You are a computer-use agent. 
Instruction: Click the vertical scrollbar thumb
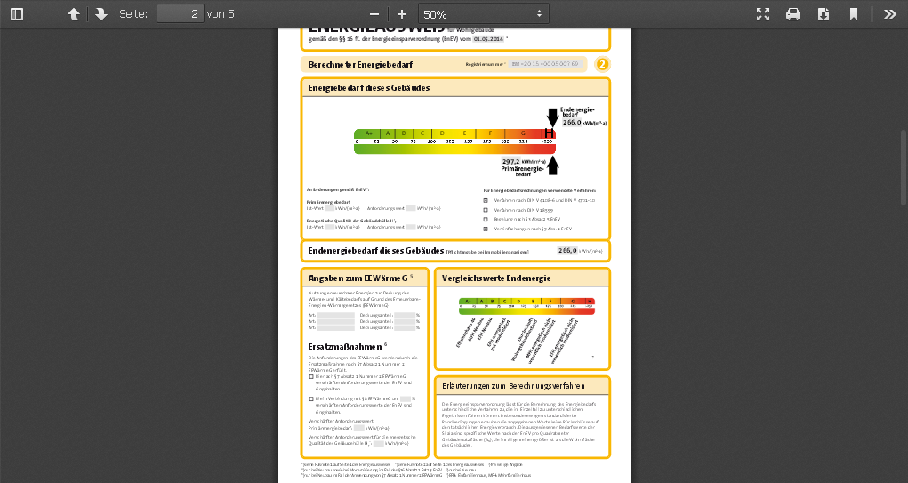tap(904, 167)
